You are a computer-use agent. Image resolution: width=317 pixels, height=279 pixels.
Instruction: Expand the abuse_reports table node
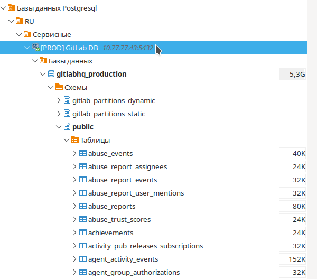tap(74, 206)
